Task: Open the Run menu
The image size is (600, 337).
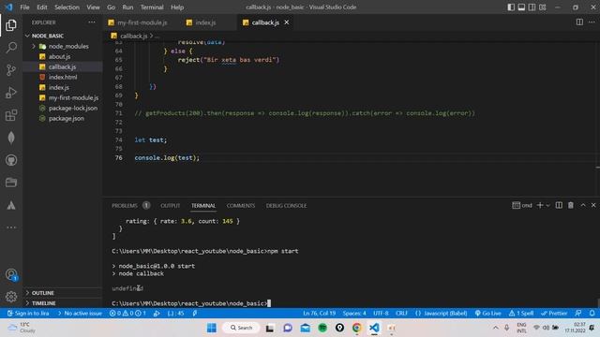Action: coord(127,7)
